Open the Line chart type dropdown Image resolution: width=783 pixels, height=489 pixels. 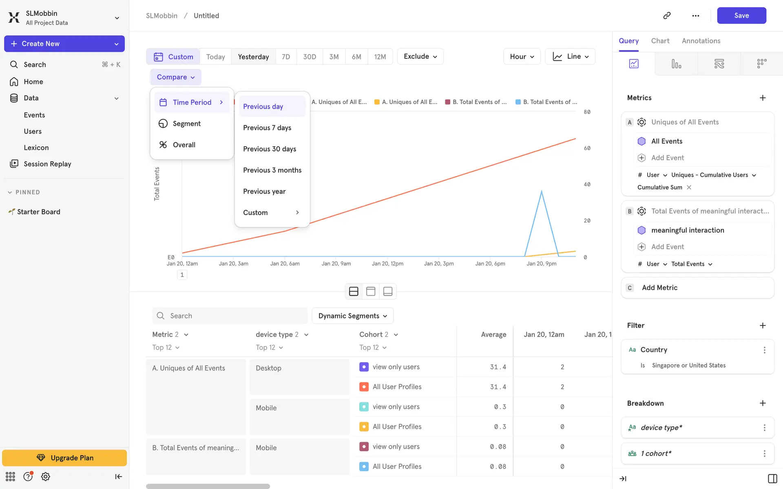point(570,57)
